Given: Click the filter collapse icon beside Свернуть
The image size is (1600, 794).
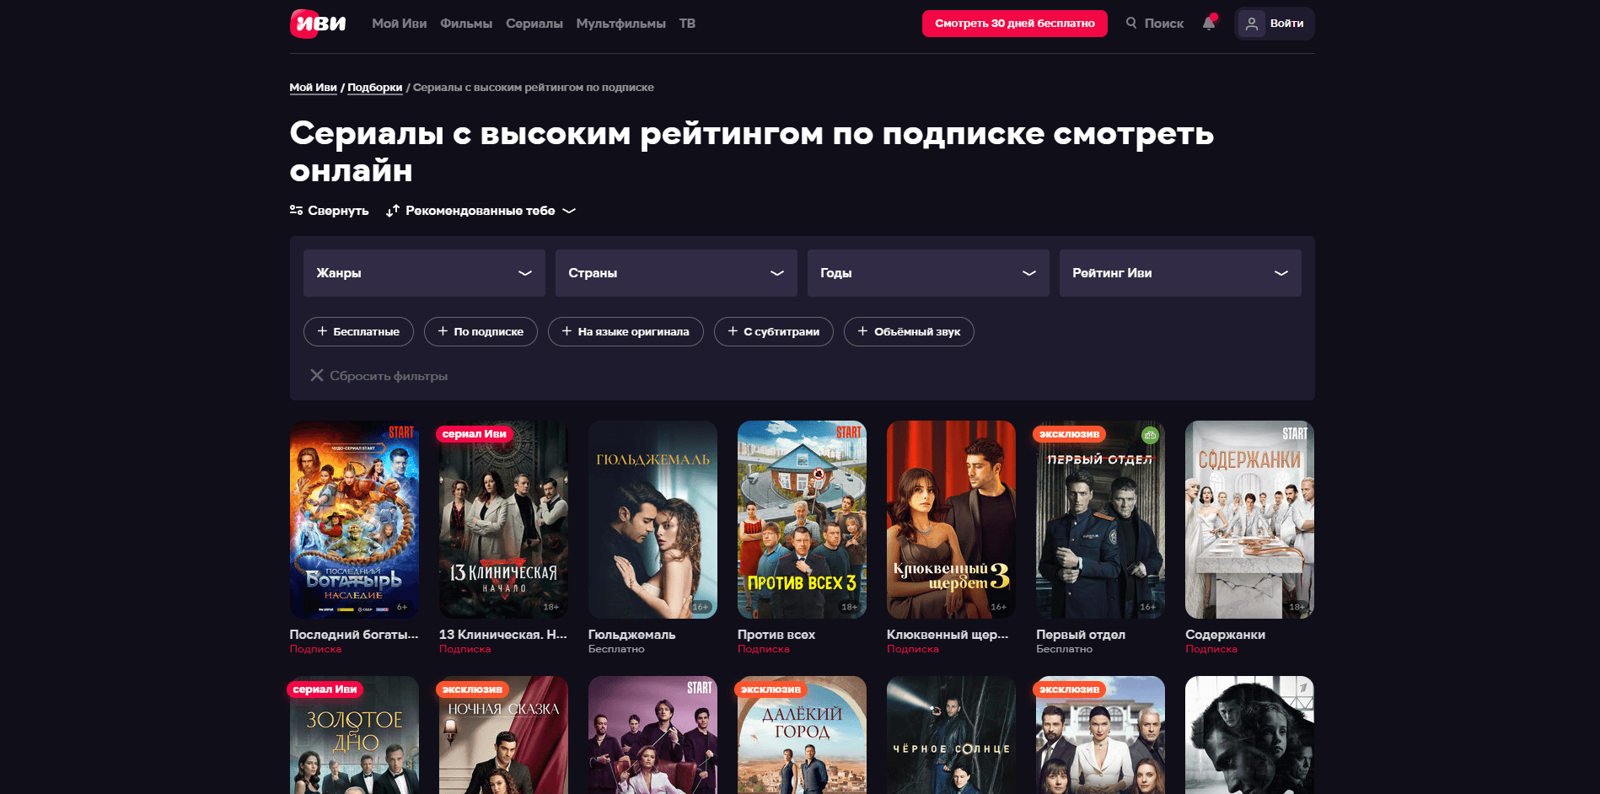Looking at the screenshot, I should (296, 210).
